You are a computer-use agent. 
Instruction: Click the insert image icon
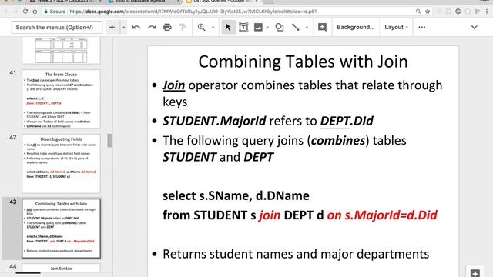[x=258, y=28]
